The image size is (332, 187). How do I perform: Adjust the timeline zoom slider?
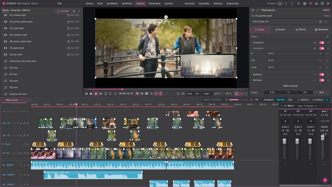click(x=239, y=100)
